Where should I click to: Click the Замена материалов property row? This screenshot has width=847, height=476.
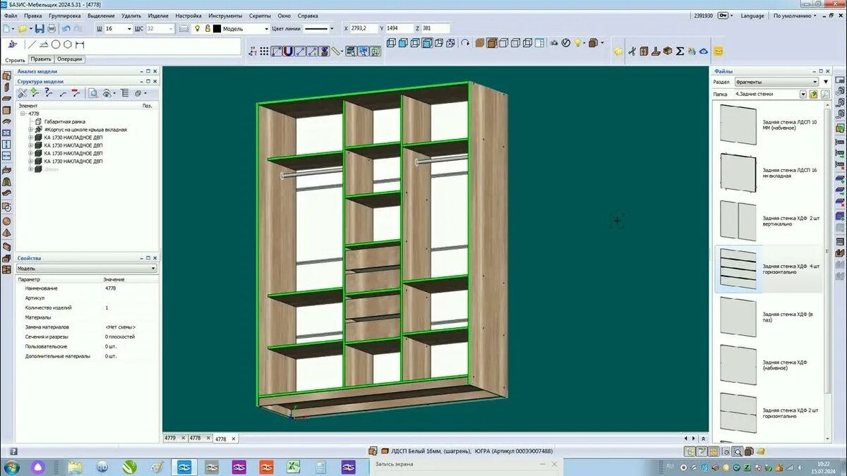coord(86,327)
